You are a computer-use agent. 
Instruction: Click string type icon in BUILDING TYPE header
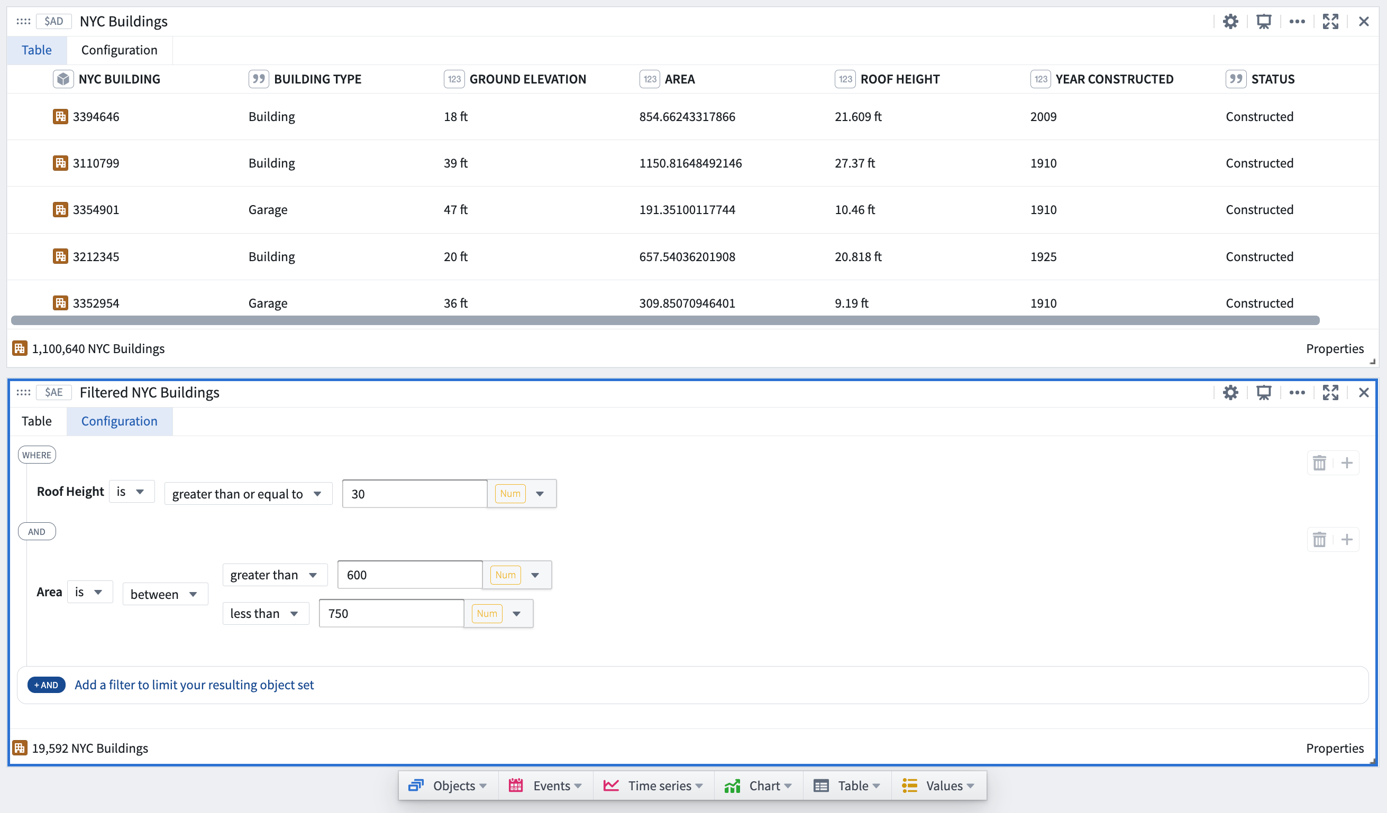coord(258,79)
